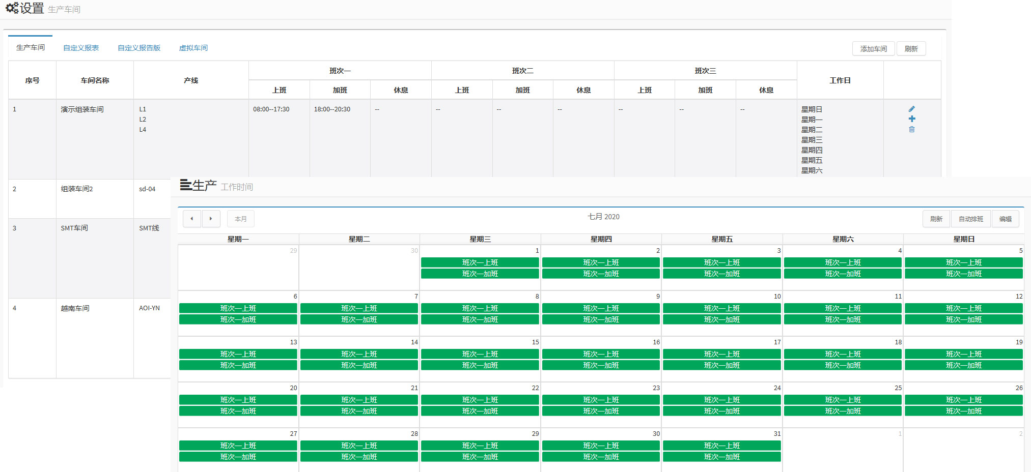Viewport: 1031px width, 472px height.
Task: Click the trash delete icon in row 1
Action: pyautogui.click(x=911, y=129)
